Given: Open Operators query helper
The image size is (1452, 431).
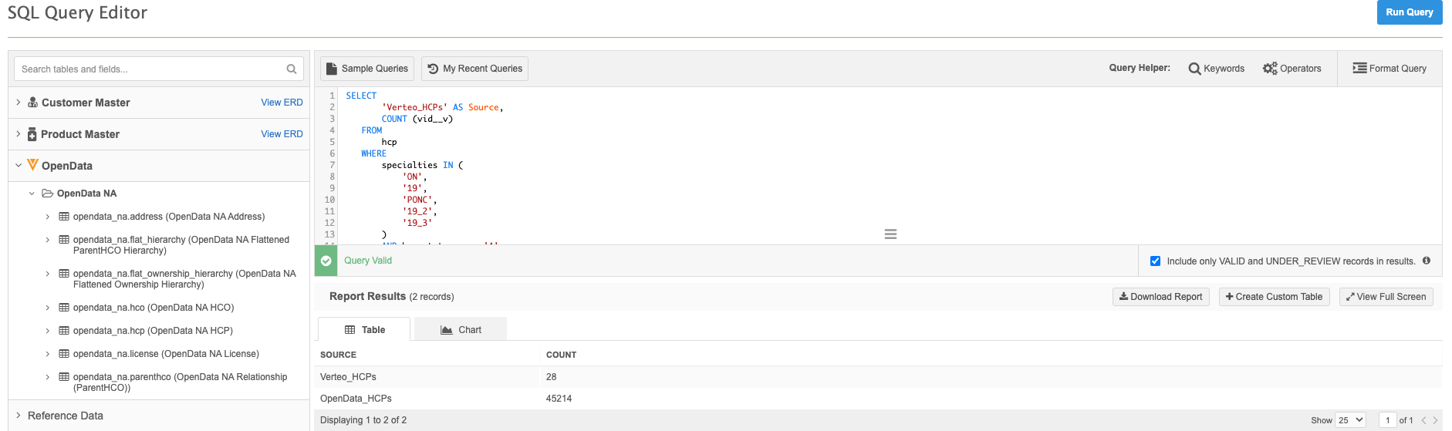Looking at the screenshot, I should click(1292, 69).
